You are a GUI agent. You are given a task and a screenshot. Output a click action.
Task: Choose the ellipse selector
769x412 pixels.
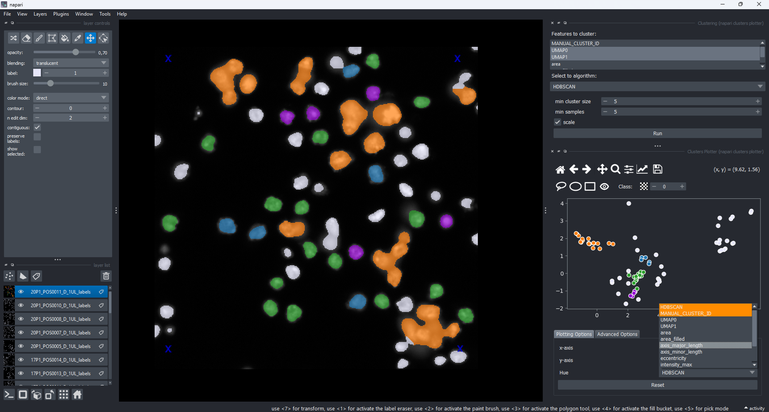point(576,186)
